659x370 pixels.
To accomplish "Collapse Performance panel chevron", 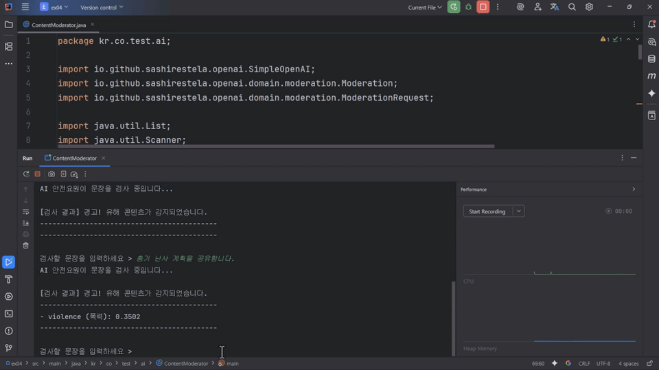I will 634,189.
